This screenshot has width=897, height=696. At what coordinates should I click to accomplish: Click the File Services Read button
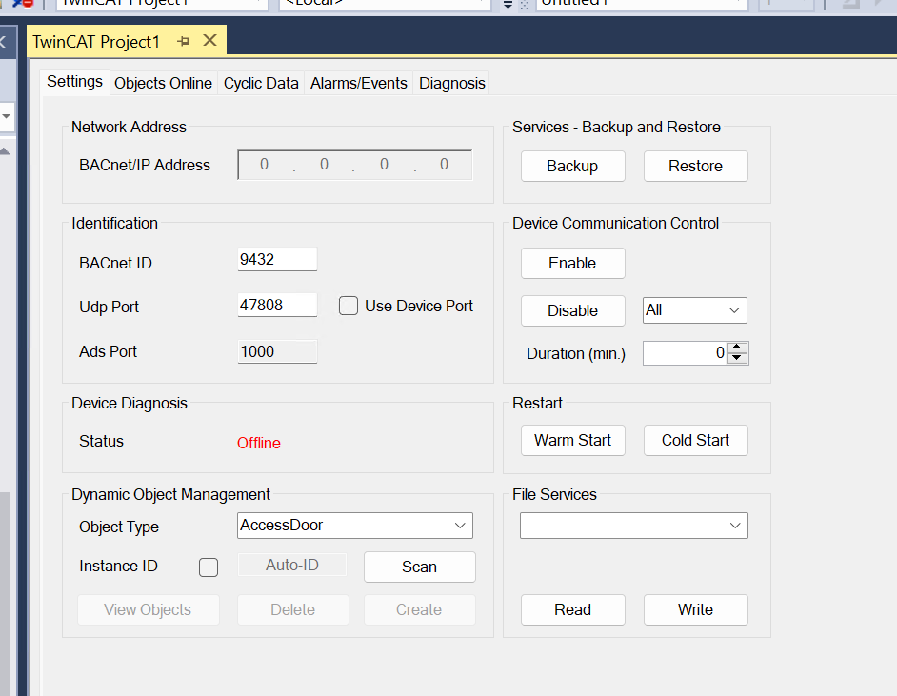pos(572,609)
